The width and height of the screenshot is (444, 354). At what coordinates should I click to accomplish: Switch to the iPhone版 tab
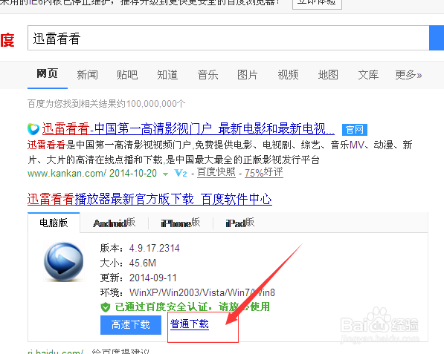(x=181, y=223)
